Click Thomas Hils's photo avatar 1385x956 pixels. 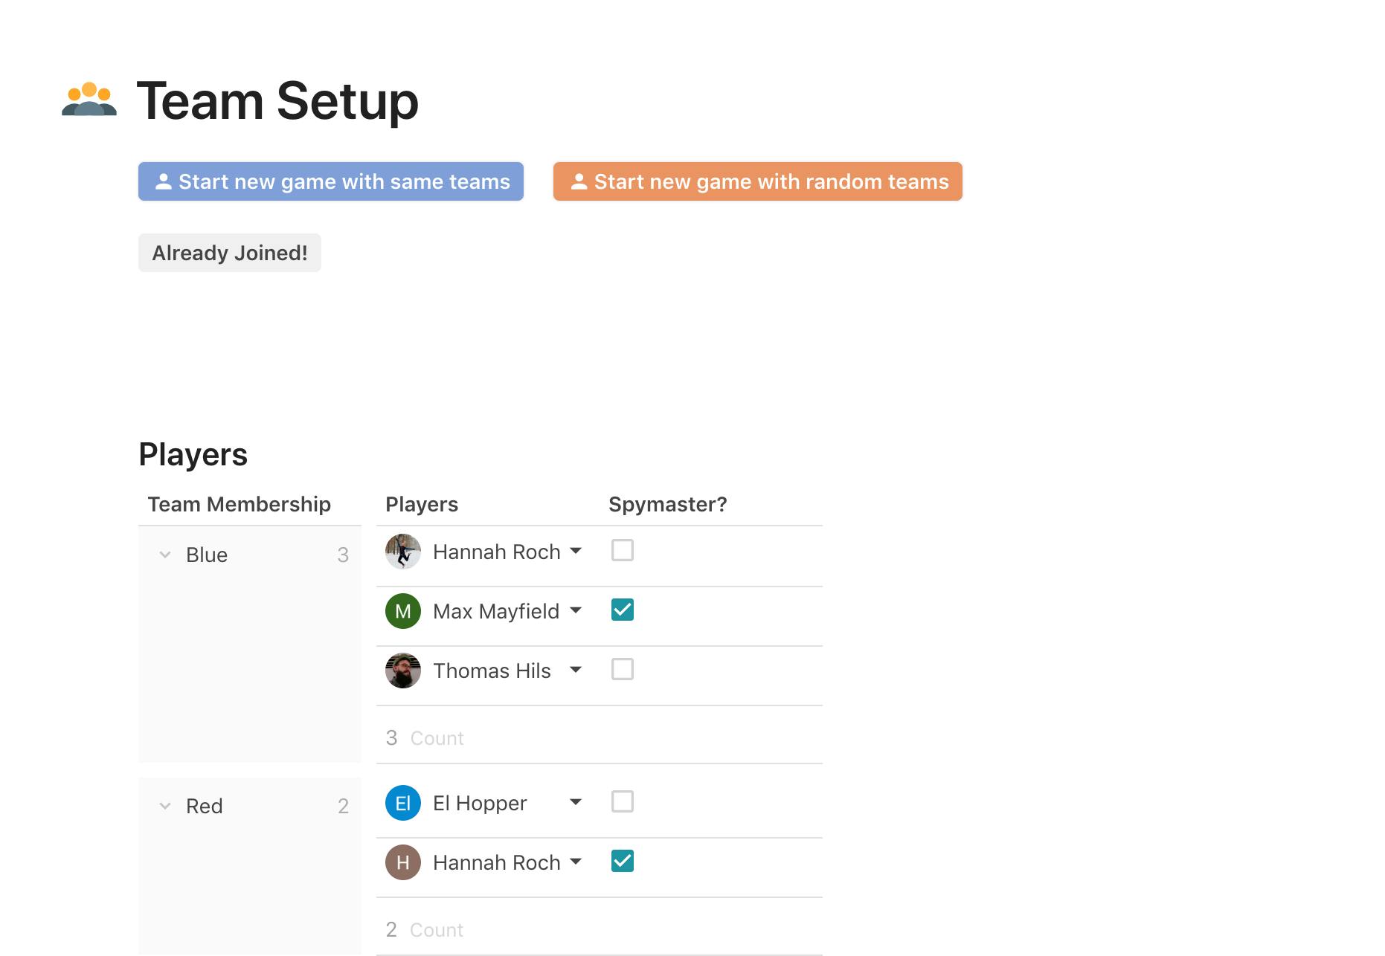click(x=402, y=671)
